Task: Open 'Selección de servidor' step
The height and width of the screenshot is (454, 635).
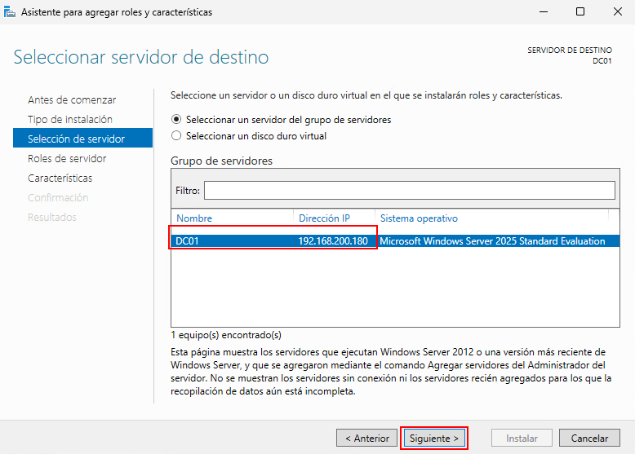Action: click(76, 139)
